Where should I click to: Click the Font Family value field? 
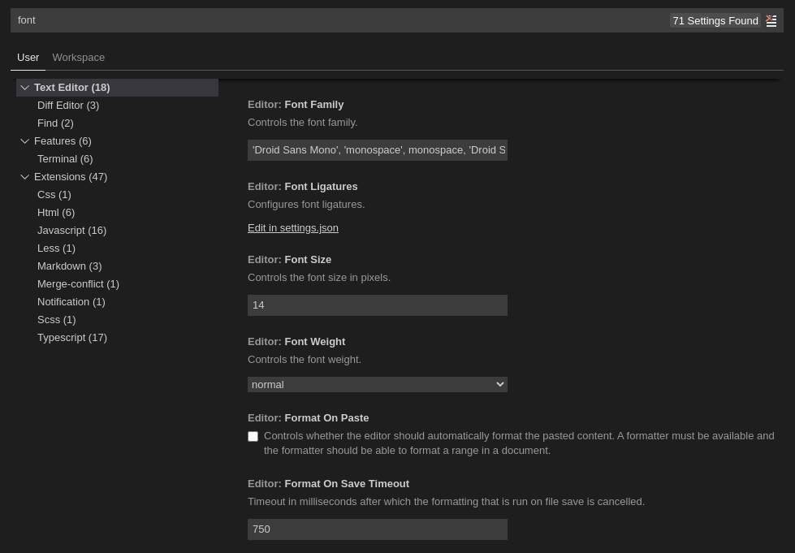tap(377, 149)
